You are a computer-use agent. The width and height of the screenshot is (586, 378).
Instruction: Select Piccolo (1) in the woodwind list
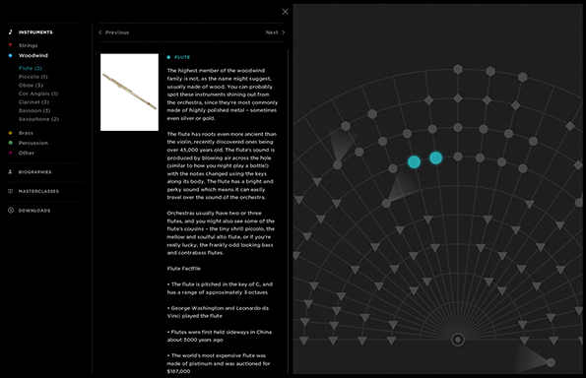click(x=33, y=77)
